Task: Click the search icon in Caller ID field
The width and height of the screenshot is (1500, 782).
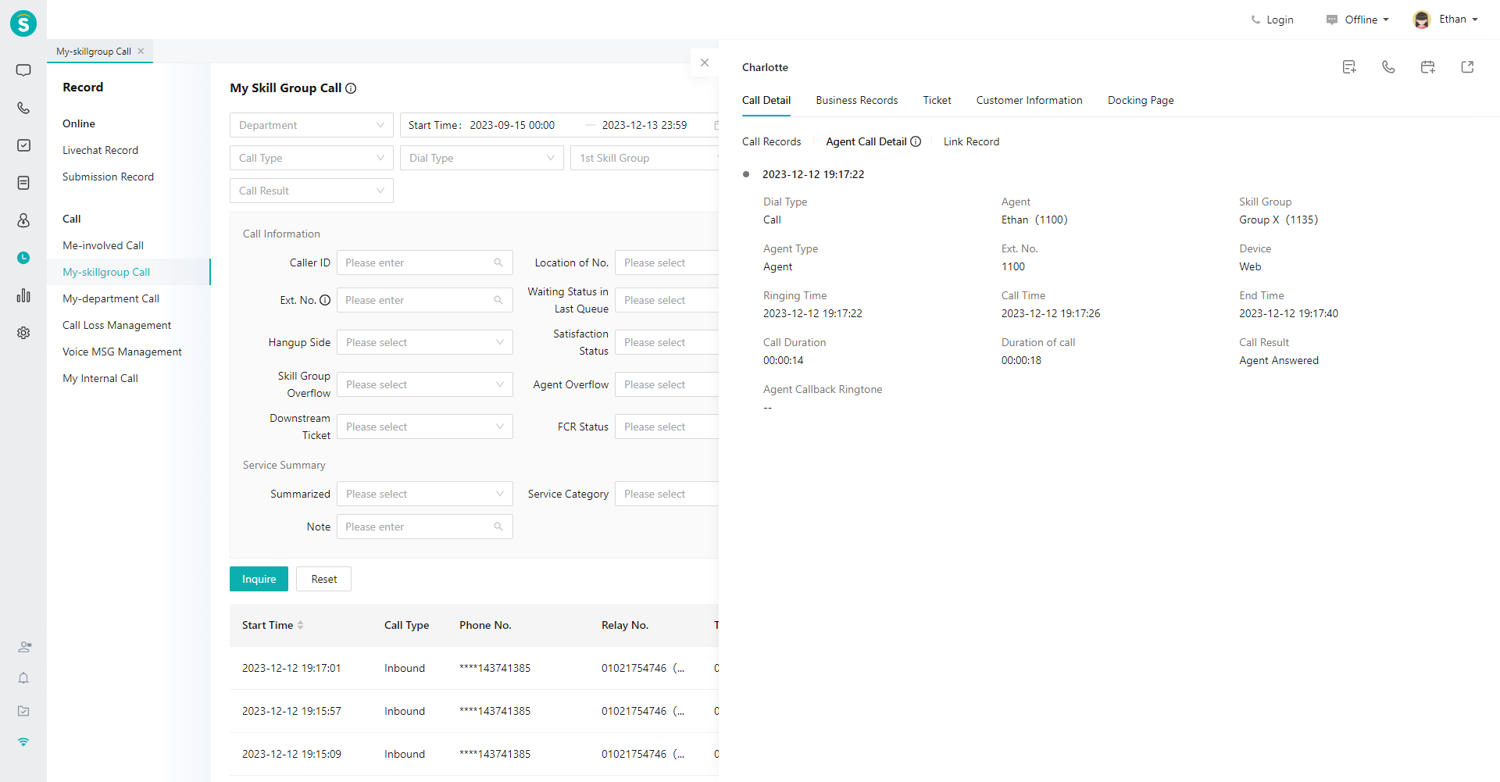Action: pyautogui.click(x=498, y=262)
